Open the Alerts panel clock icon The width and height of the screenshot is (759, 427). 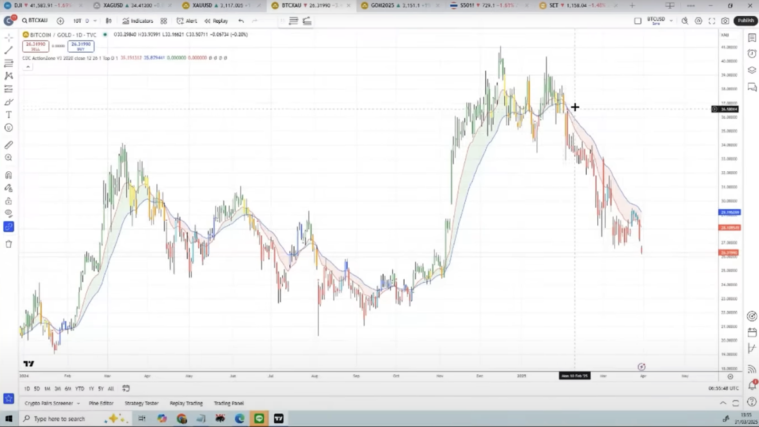[752, 54]
